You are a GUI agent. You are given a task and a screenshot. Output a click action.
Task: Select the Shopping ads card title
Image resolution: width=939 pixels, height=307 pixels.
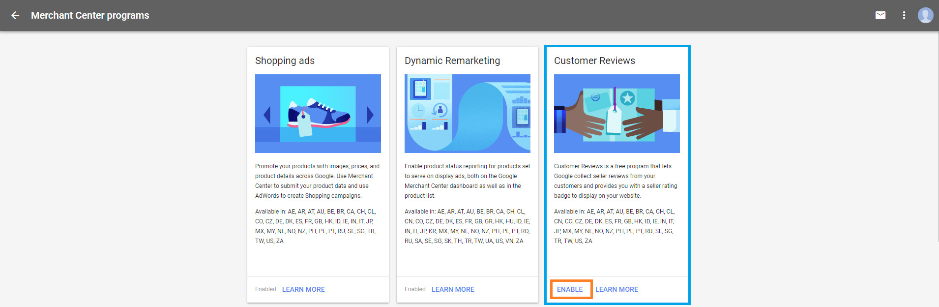tap(285, 61)
